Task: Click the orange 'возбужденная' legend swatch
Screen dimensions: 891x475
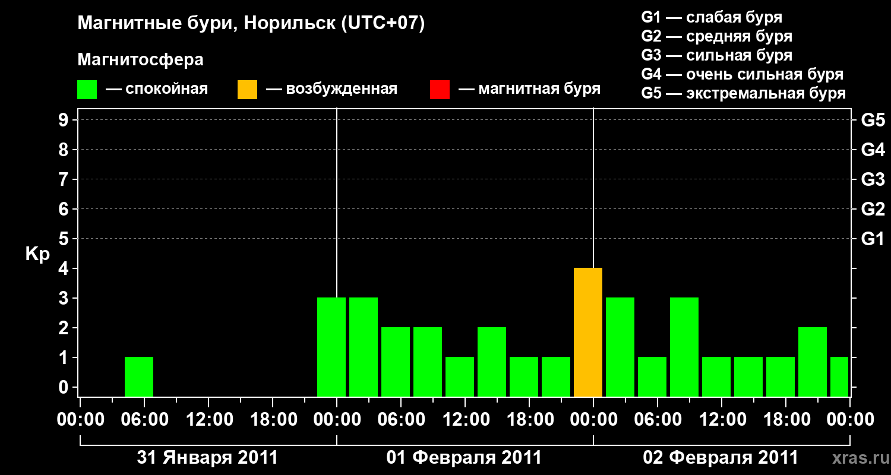Action: coord(247,89)
